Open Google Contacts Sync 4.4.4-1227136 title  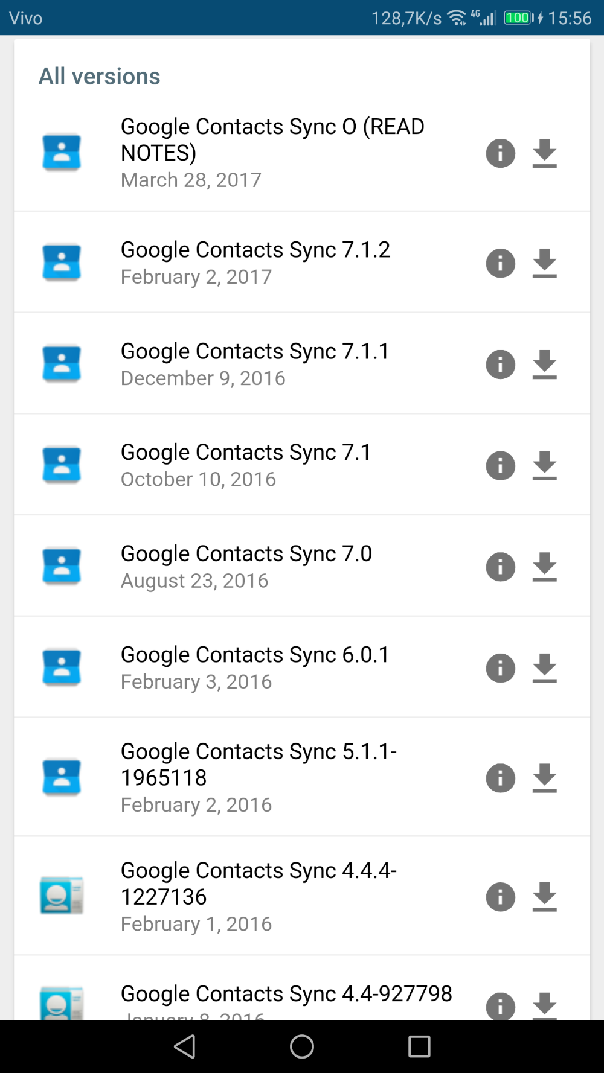259,884
